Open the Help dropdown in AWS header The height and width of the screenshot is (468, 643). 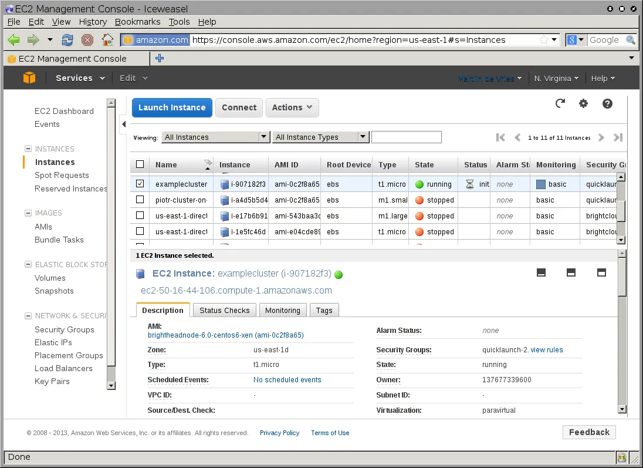603,78
